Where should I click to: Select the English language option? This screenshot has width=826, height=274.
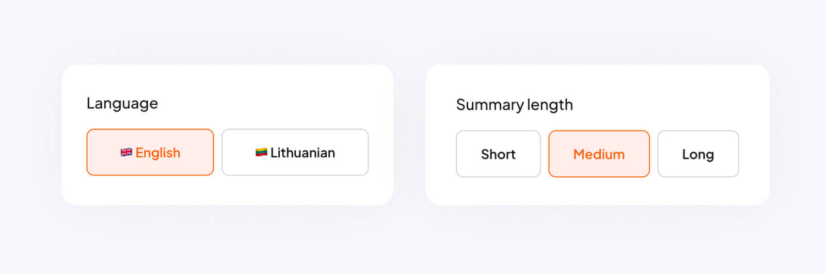tap(150, 152)
